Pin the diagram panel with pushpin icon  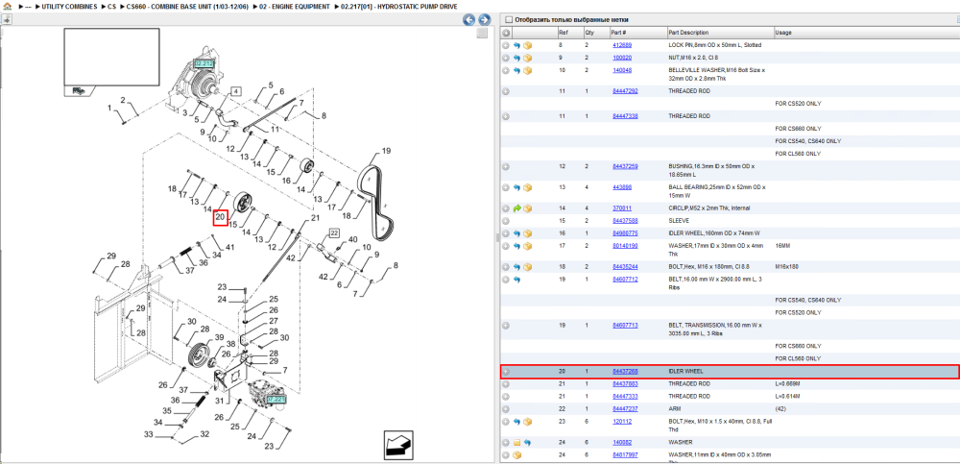click(x=6, y=19)
